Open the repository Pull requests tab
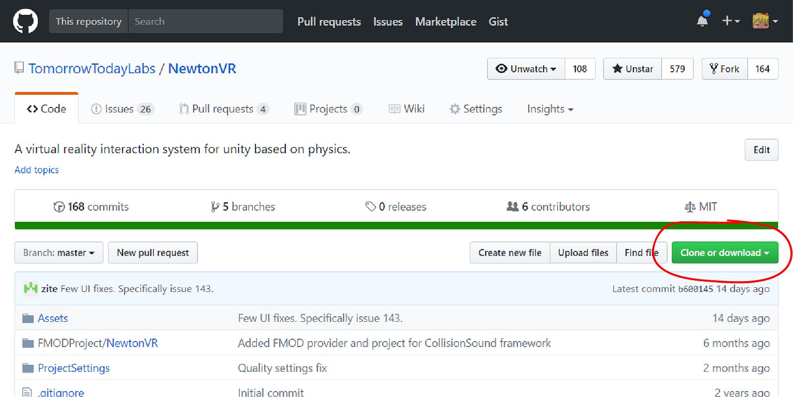 (224, 109)
